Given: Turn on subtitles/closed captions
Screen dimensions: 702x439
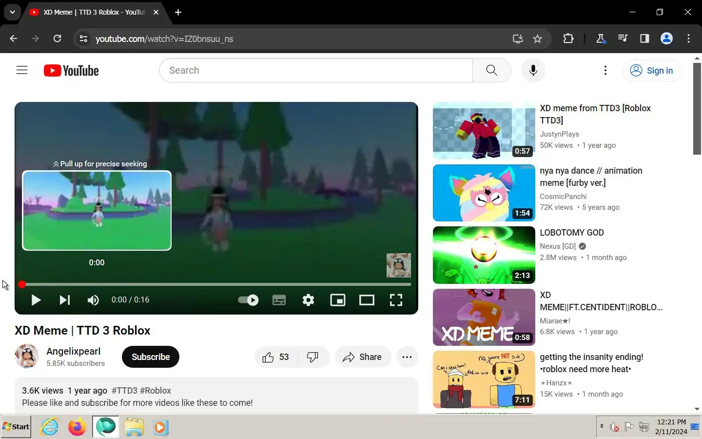Looking at the screenshot, I should 279,299.
